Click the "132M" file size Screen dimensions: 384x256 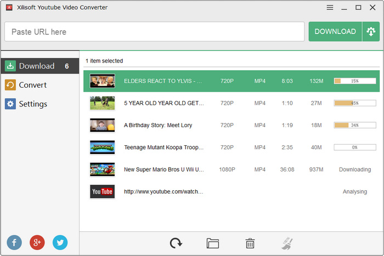[x=316, y=81]
